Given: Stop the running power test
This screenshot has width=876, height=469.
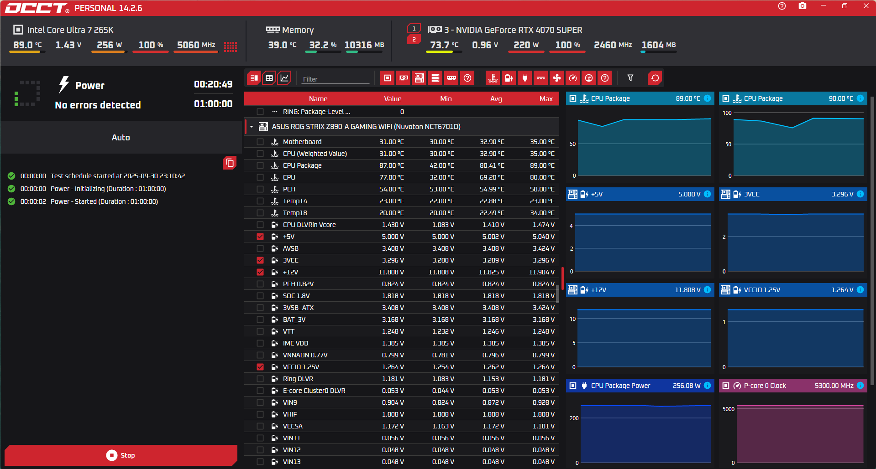Looking at the screenshot, I should click(121, 455).
